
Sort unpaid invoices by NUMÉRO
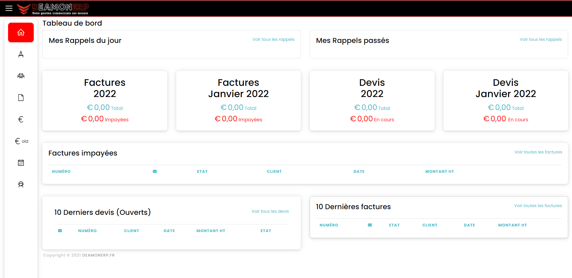(61, 171)
